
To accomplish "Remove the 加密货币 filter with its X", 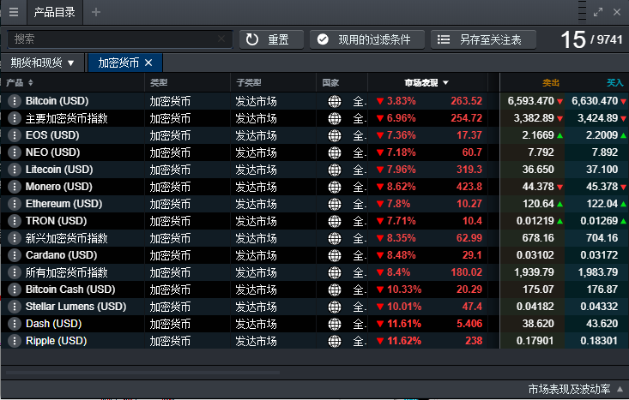I will pos(148,63).
